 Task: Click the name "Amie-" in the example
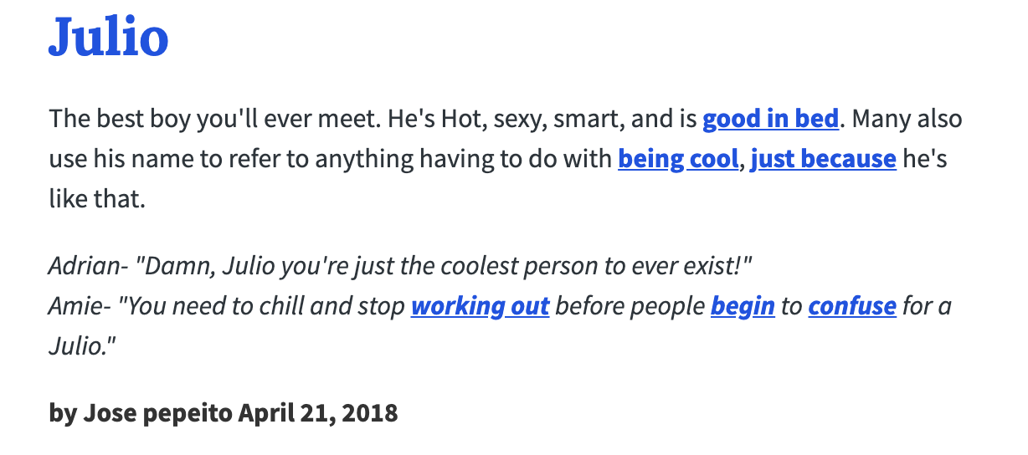tap(80, 306)
